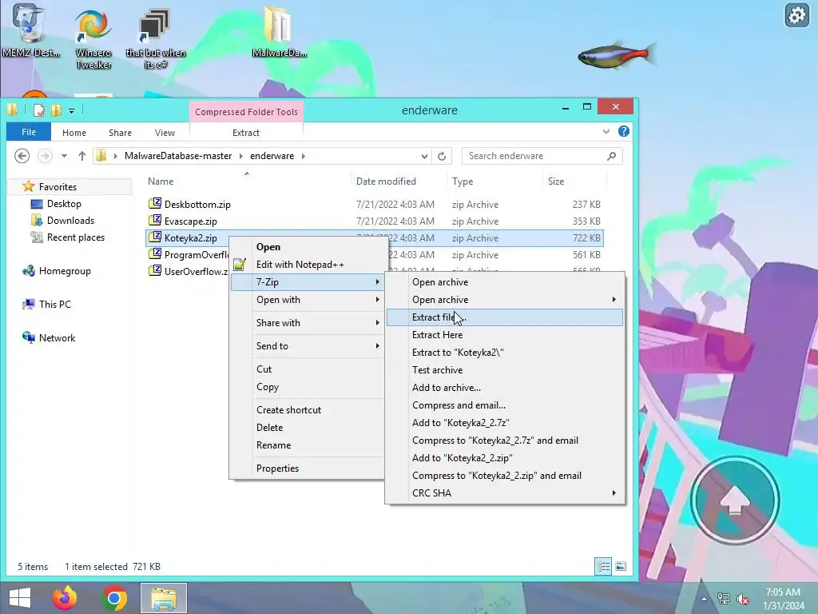Choose Extract Here
This screenshot has width=818, height=614.
coord(505,335)
